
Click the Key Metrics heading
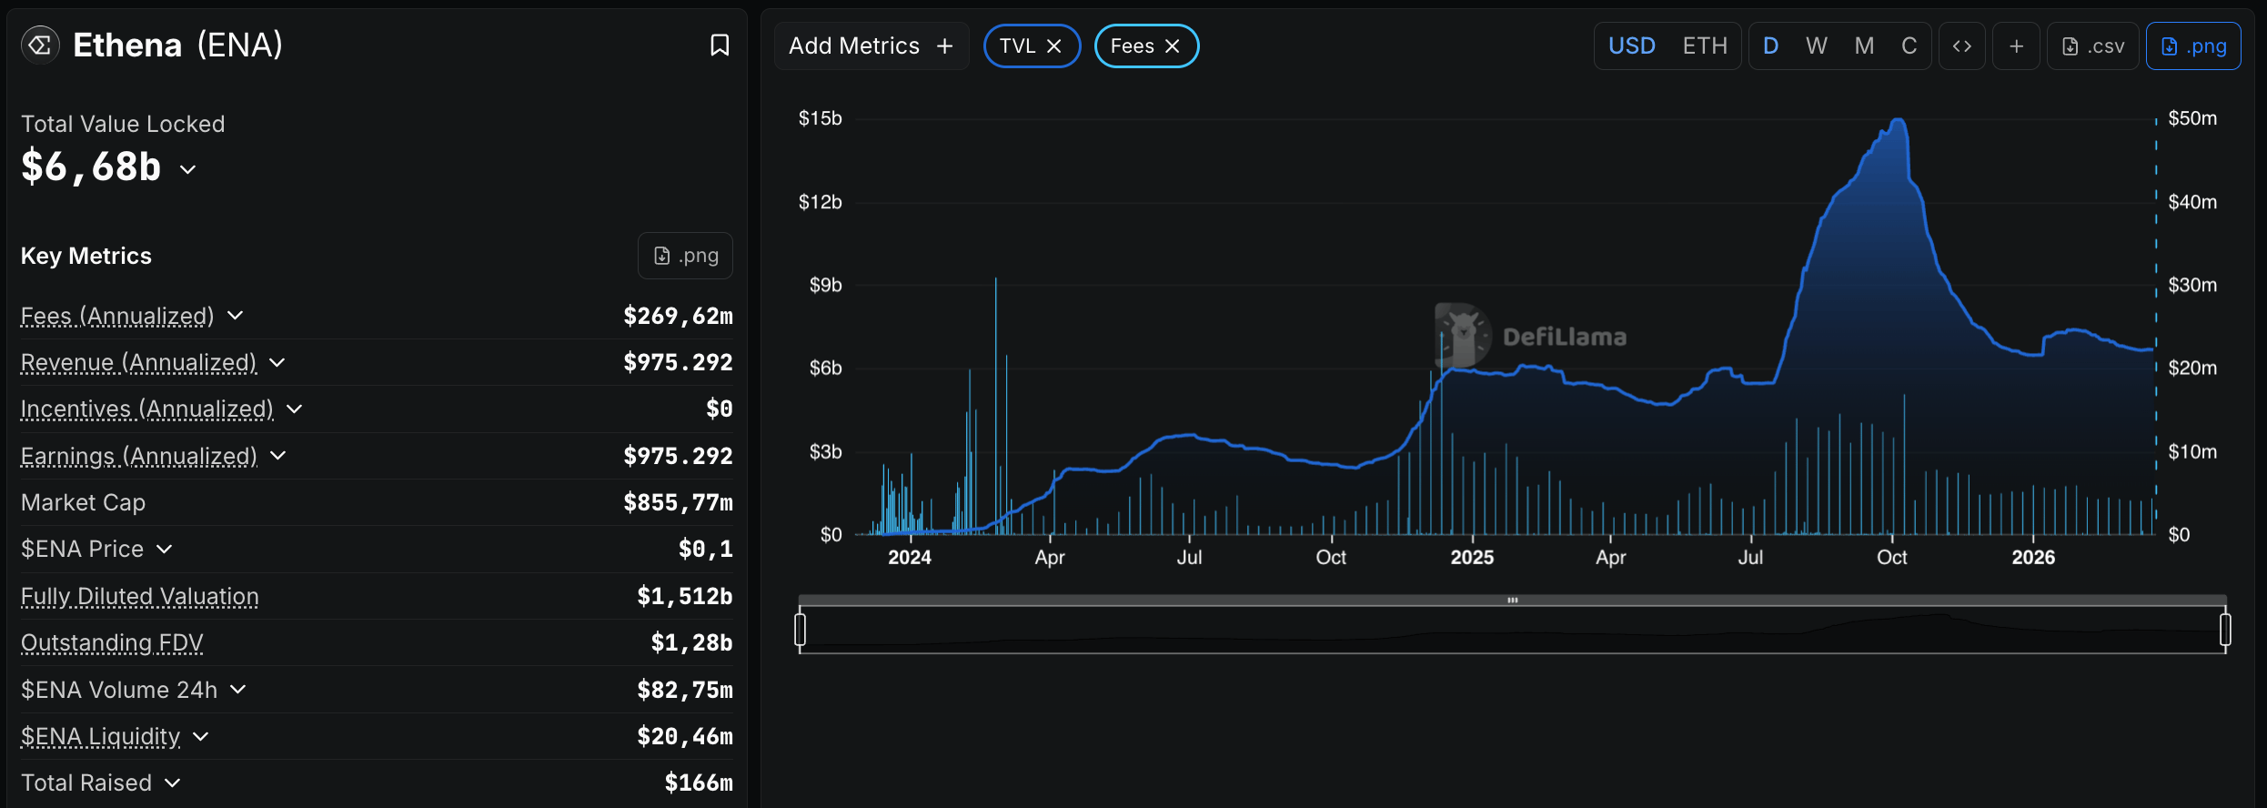(86, 256)
